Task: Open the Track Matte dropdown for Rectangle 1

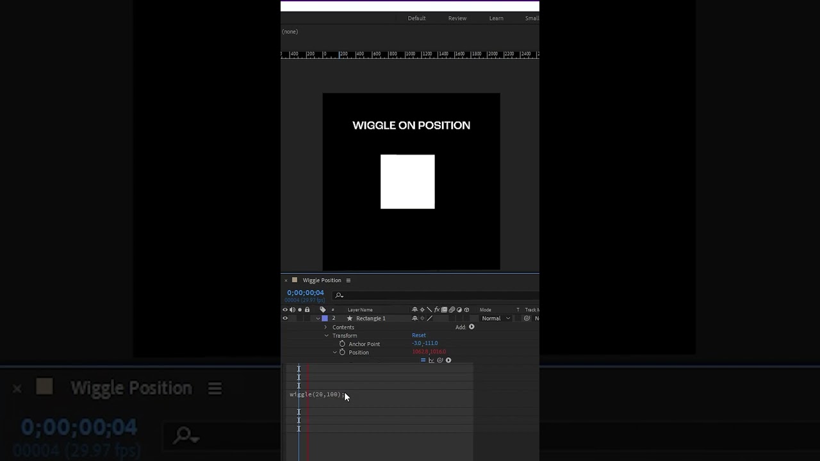Action: click(x=536, y=318)
